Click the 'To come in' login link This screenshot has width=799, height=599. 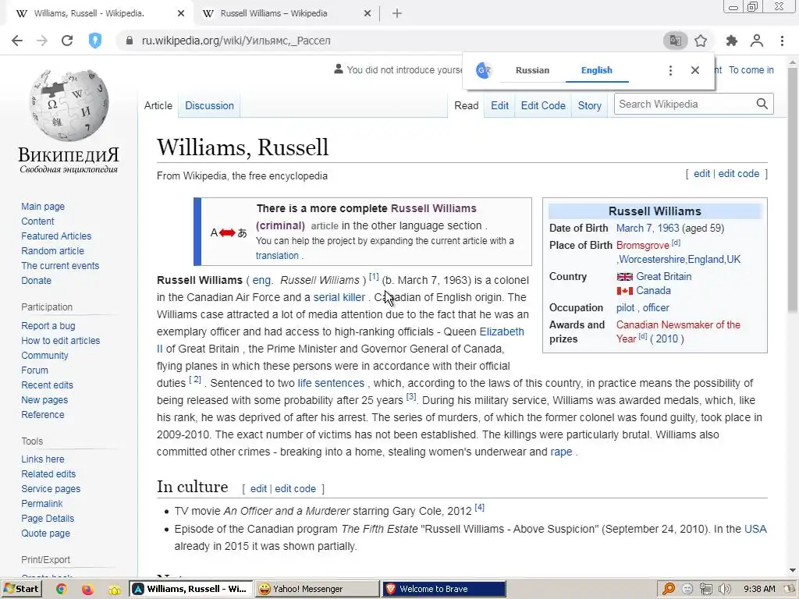tap(751, 69)
